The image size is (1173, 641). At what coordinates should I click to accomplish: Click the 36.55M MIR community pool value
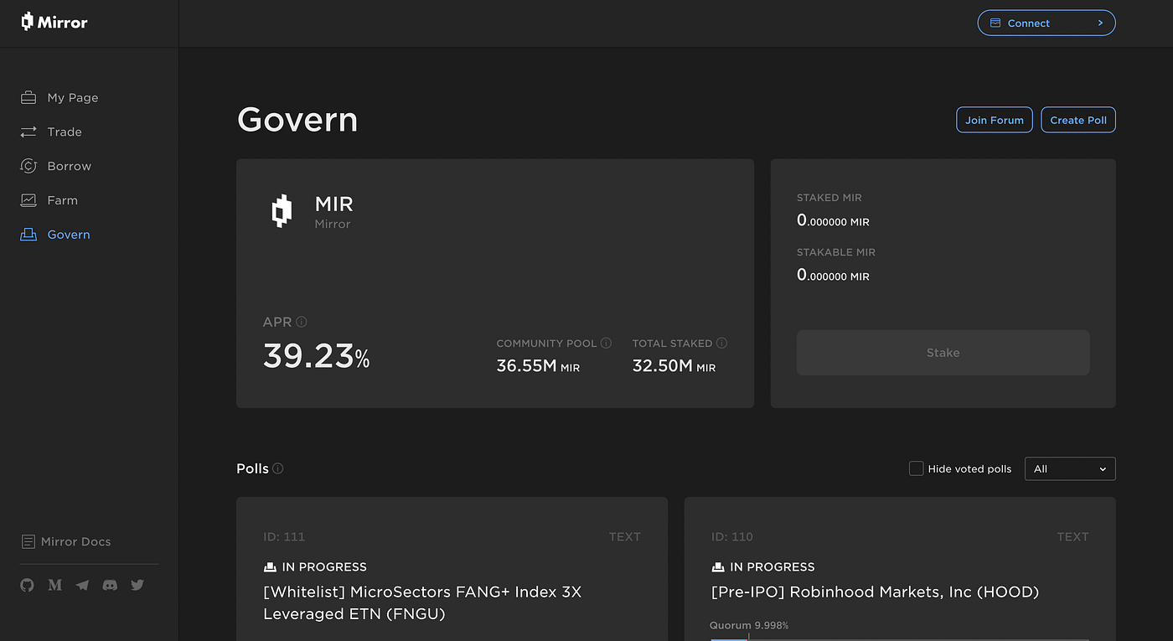click(538, 366)
